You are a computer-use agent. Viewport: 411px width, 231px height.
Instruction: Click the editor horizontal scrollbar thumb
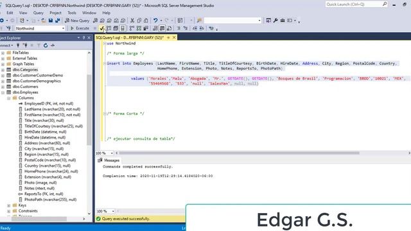point(239,153)
